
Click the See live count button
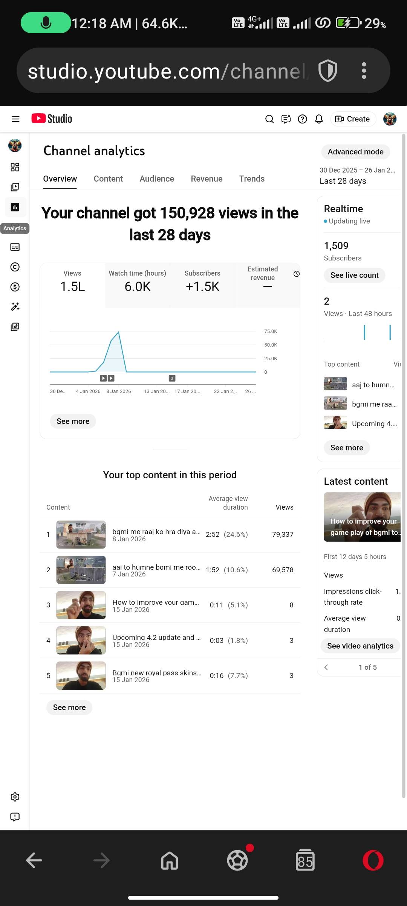[x=354, y=275]
